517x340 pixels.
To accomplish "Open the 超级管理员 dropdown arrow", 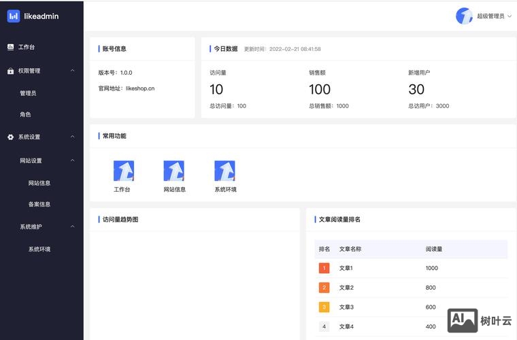I will tap(510, 16).
